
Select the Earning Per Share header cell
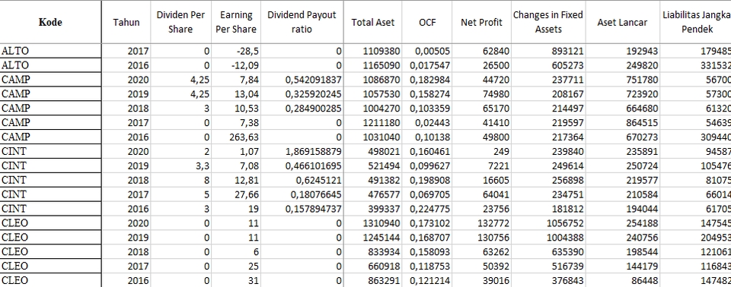coord(236,22)
